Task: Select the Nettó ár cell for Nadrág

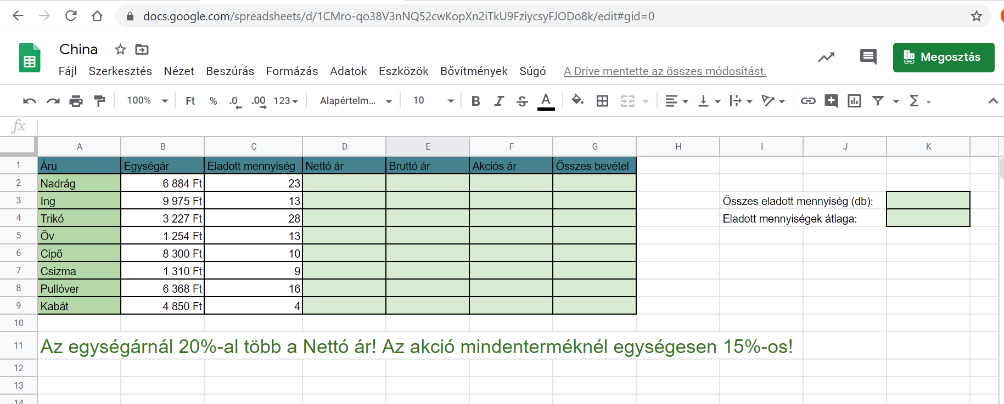Action: point(344,183)
